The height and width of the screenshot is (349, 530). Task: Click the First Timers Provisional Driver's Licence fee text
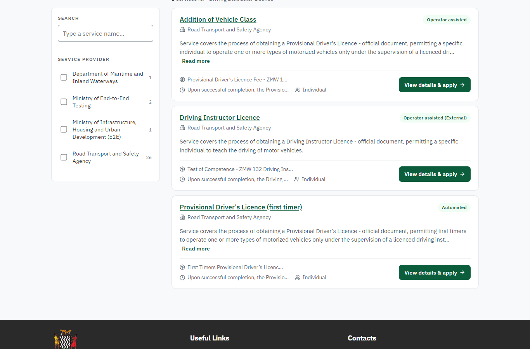(x=235, y=268)
